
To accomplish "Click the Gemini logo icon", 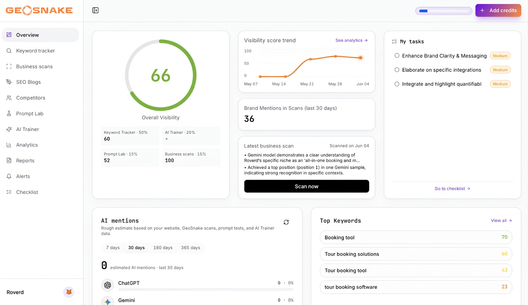I will click(x=107, y=301).
